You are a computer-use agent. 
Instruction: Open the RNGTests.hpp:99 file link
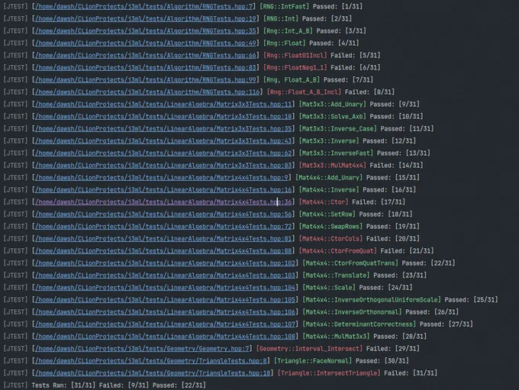pos(146,80)
